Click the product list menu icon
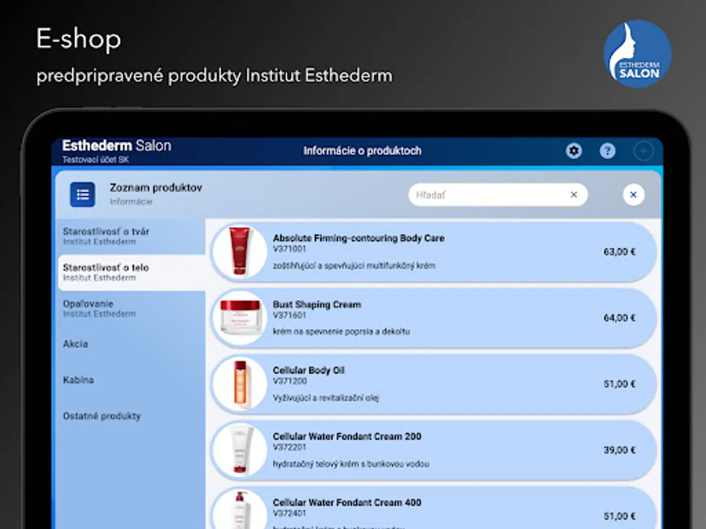 [83, 195]
